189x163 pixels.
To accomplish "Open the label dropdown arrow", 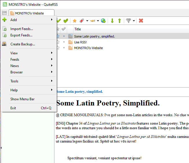I will coord(87,21).
